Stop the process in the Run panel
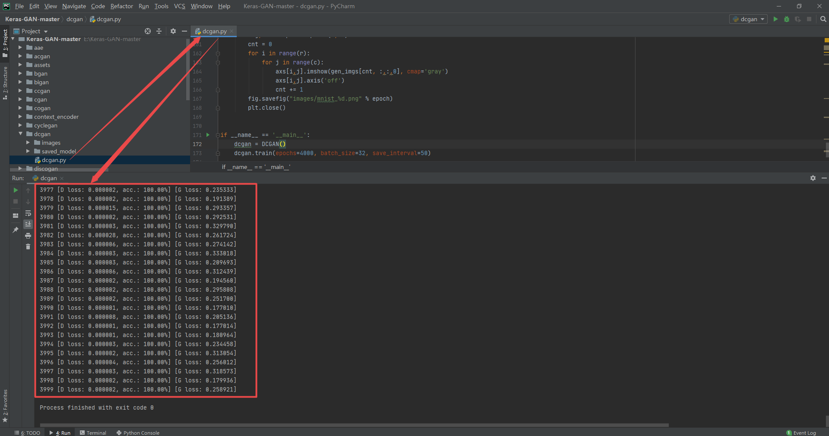Image resolution: width=829 pixels, height=436 pixels. coord(16,201)
